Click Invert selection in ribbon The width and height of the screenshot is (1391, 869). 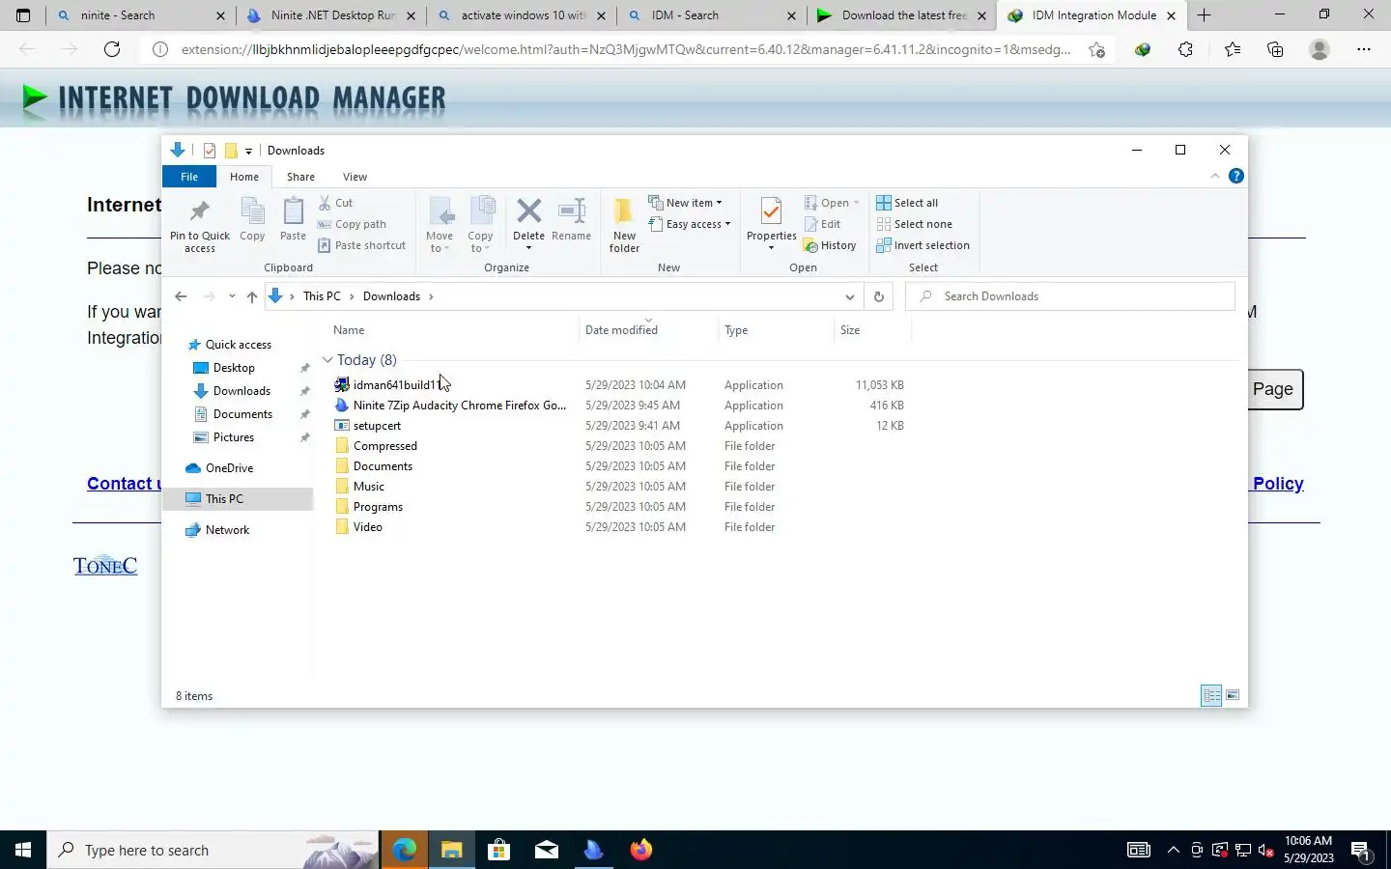coord(923,245)
